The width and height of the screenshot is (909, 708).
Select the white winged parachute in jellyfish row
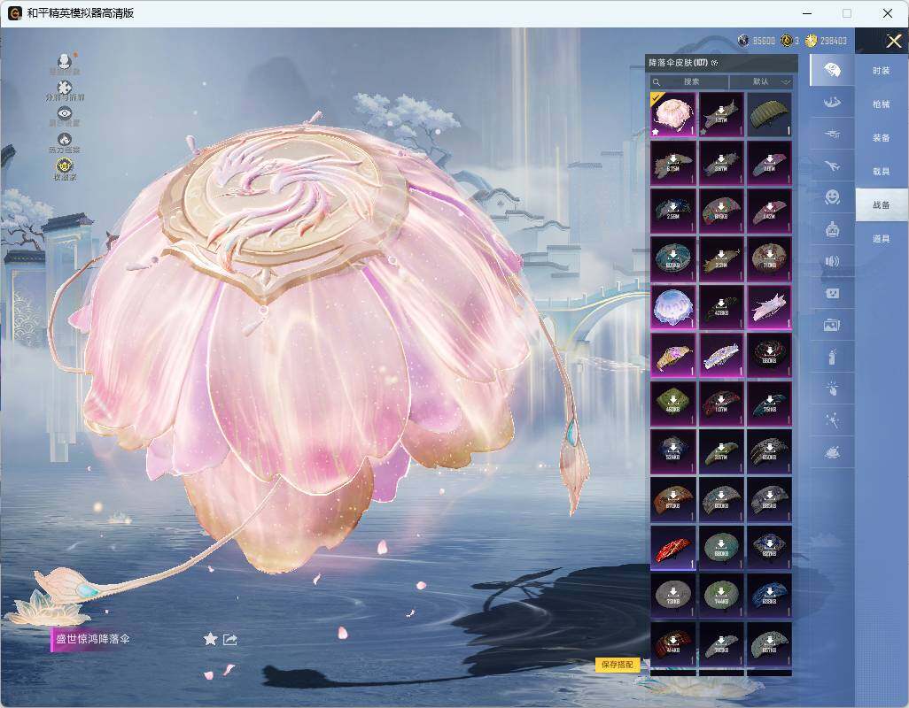click(769, 307)
